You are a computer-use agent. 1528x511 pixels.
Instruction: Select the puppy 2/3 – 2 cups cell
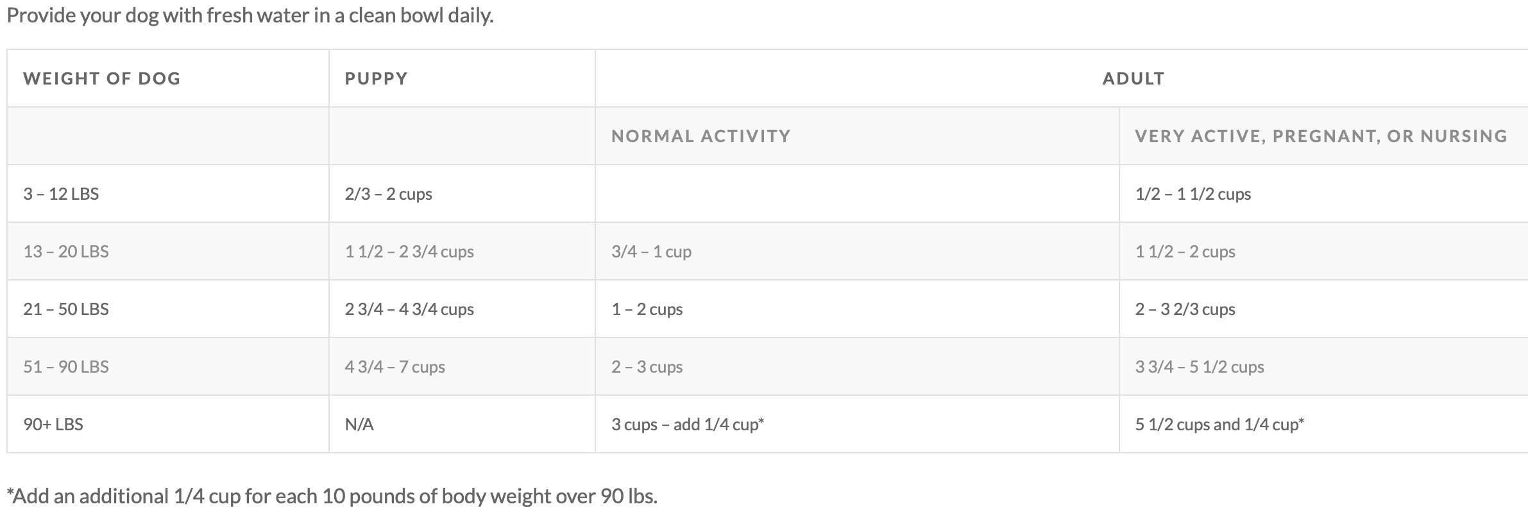[388, 193]
